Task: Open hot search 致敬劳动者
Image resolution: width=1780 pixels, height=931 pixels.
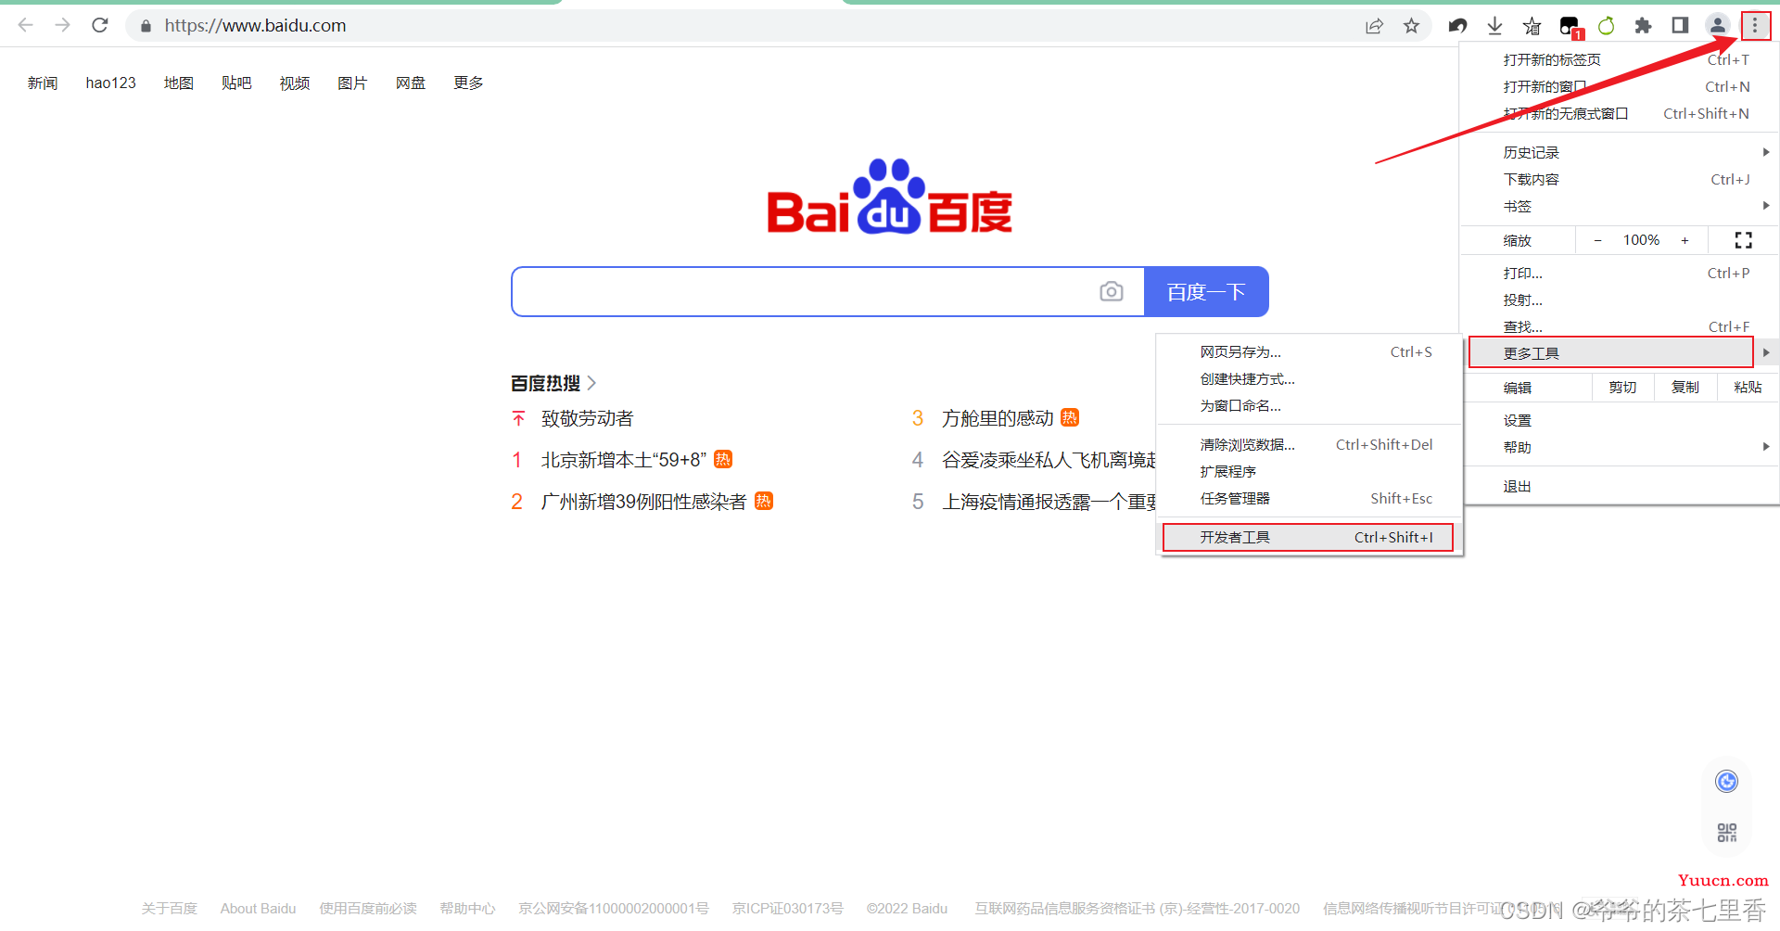Action: click(x=587, y=418)
